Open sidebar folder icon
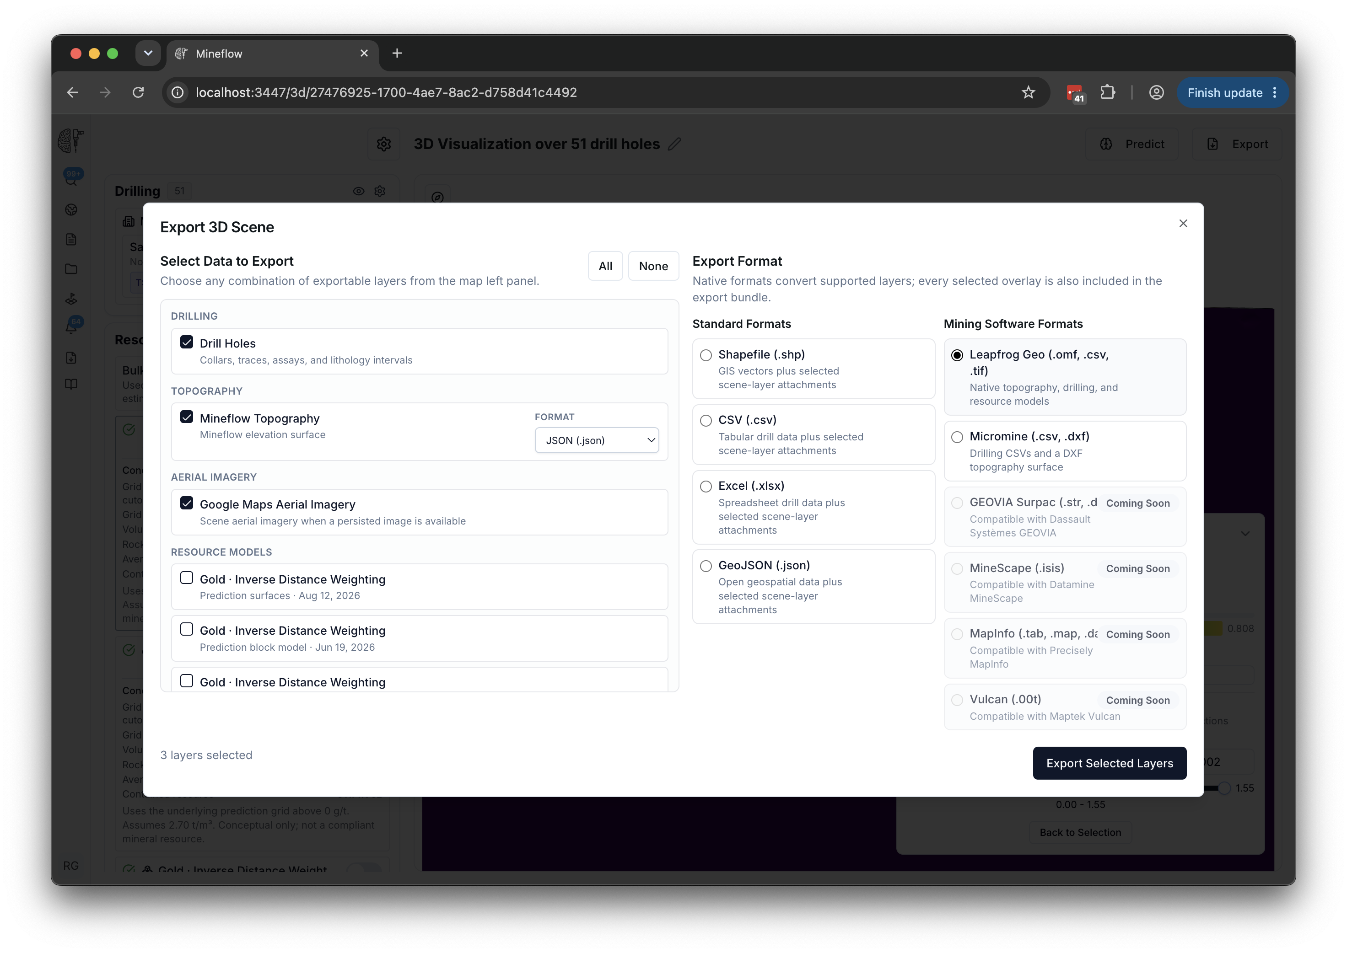This screenshot has width=1347, height=953. [x=71, y=269]
